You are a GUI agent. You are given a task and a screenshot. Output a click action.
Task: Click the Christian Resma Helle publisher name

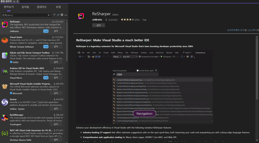20,140
